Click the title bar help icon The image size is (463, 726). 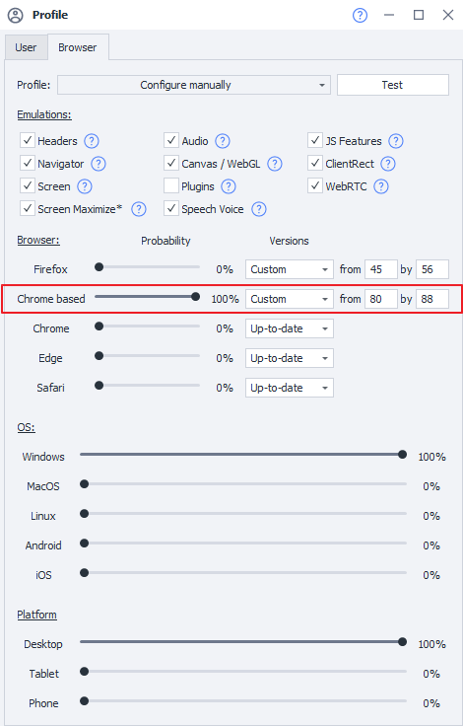tap(360, 15)
